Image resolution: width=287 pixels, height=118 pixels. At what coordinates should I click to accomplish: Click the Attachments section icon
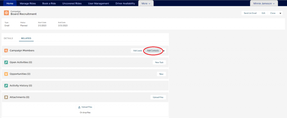point(6,97)
